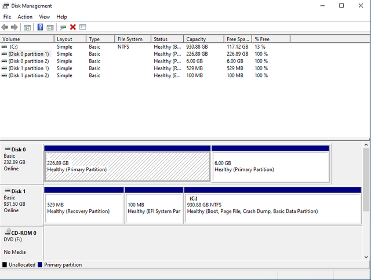This screenshot has height=280, width=371.
Task: Click the black Unallocated legend swatch
Action: pyautogui.click(x=5, y=264)
